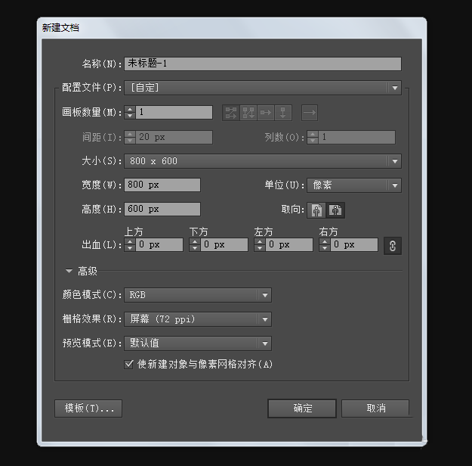This screenshot has width=472, height=466.
Task: Choose arrange by row layout icon
Action: [266, 113]
